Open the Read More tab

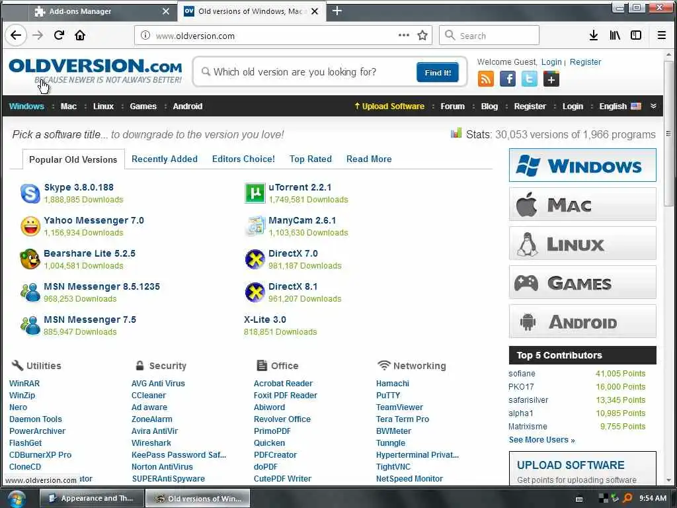pyautogui.click(x=369, y=159)
